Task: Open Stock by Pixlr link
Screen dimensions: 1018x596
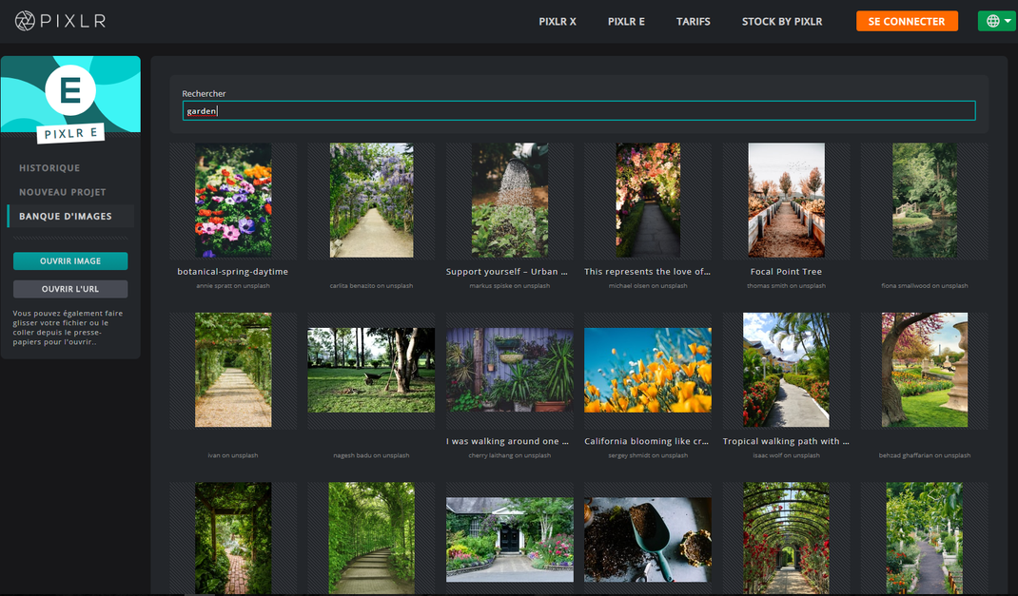Action: [x=782, y=22]
